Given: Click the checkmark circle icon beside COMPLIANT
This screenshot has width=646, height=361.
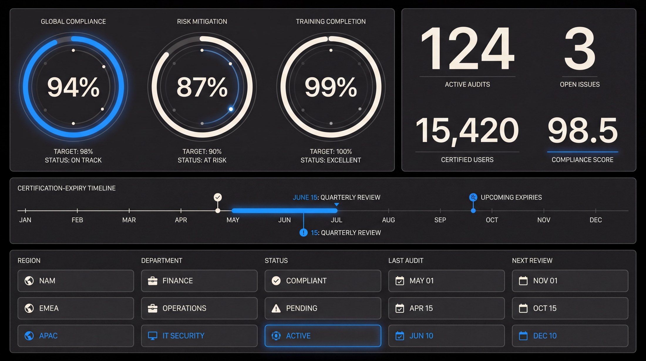Looking at the screenshot, I should coord(276,281).
